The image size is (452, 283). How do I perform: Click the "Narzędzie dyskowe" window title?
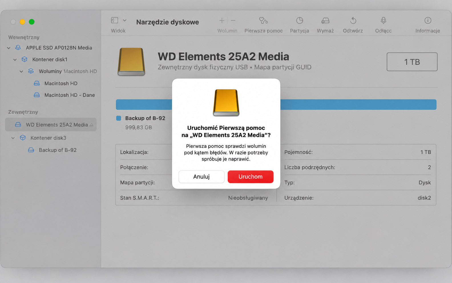168,22
